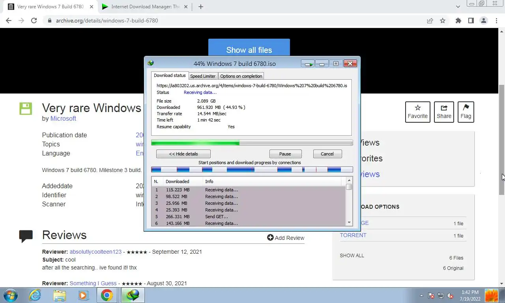The height and width of the screenshot is (303, 505).
Task: Click the tab search chevron in Chrome
Action: (458, 7)
